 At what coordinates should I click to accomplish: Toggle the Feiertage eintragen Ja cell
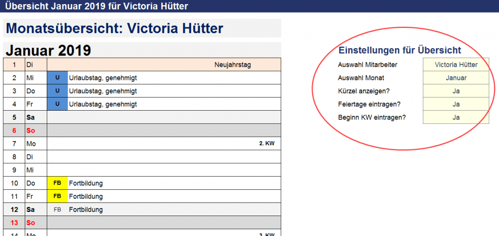click(456, 104)
